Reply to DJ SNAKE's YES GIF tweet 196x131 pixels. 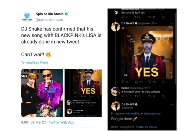123,82
